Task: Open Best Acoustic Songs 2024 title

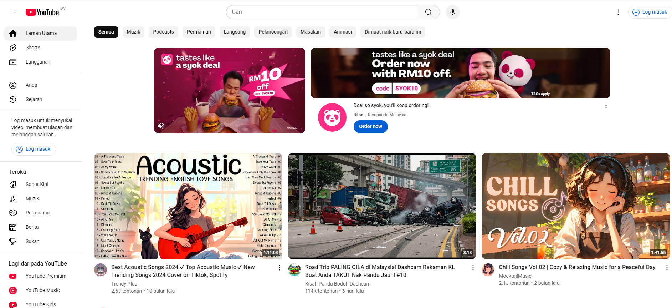Action: click(x=183, y=271)
